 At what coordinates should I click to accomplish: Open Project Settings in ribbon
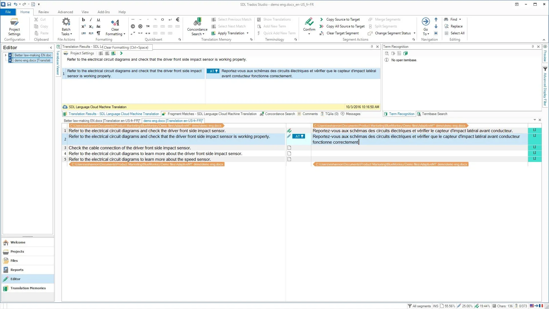[14, 22]
